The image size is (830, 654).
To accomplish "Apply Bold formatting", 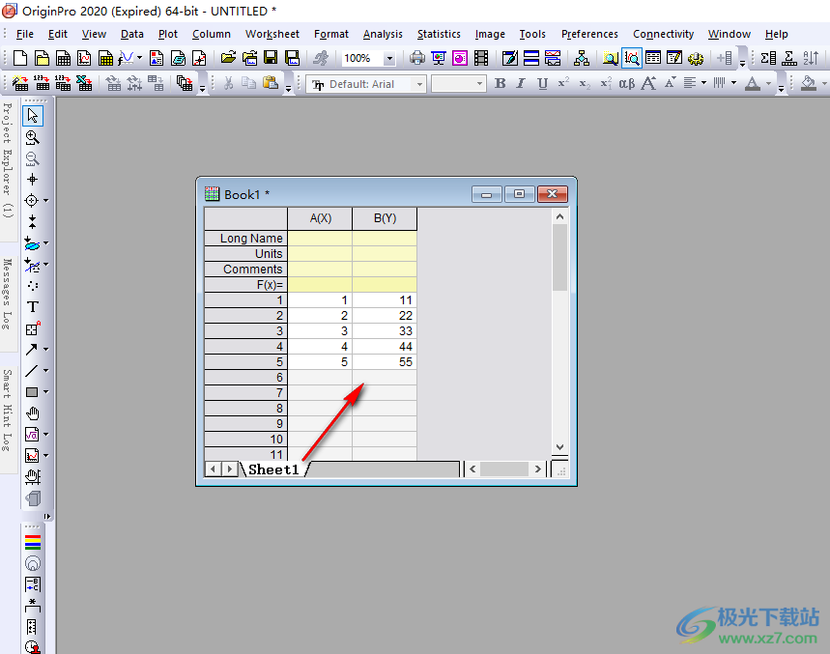I will [x=500, y=84].
